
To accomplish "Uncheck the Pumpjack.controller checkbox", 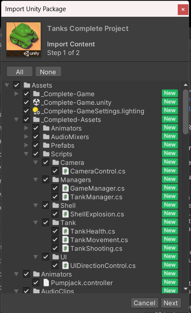I will (36, 283).
